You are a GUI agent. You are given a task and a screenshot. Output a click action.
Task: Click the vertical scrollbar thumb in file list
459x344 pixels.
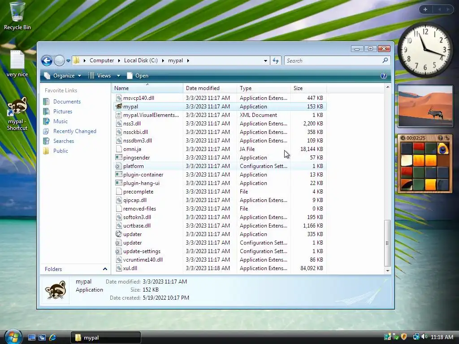387,243
